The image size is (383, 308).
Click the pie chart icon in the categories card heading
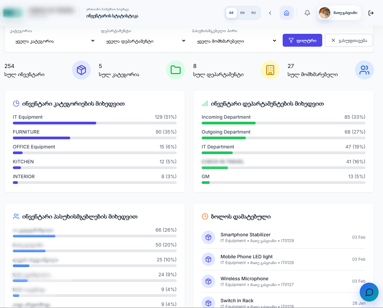(x=16, y=104)
